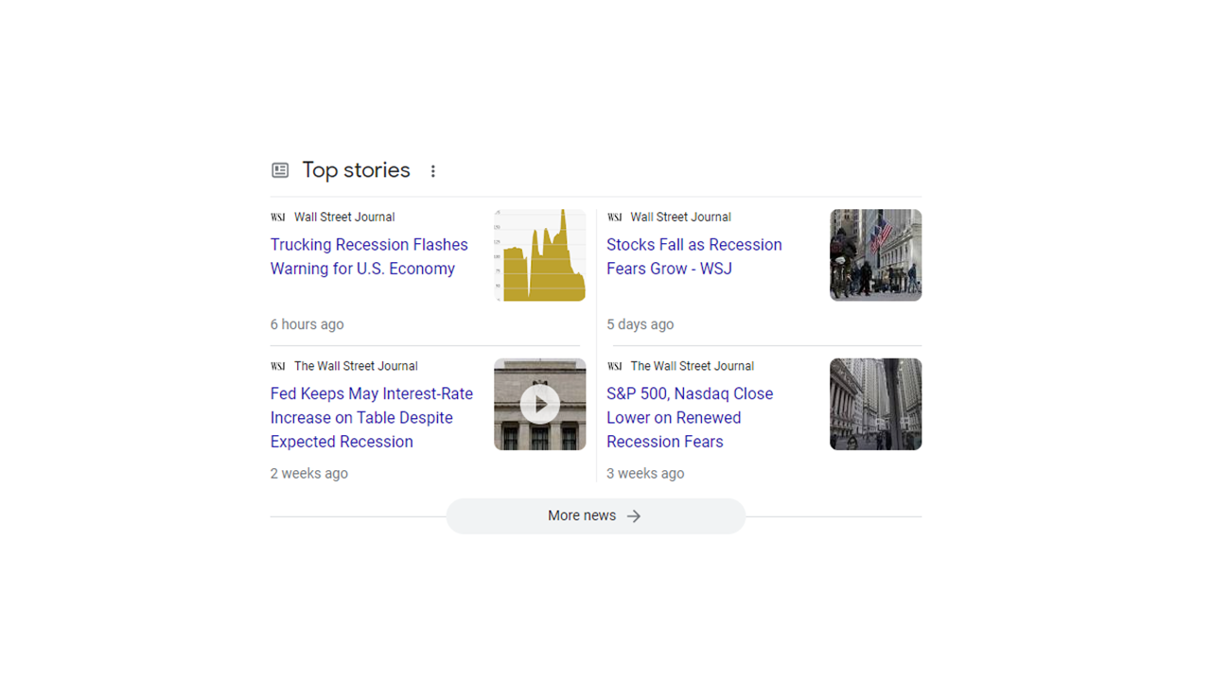
Task: Open Trucking Recession Flashes Warning headline
Action: click(369, 256)
